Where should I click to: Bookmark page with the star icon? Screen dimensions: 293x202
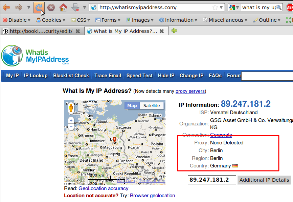(215, 7)
